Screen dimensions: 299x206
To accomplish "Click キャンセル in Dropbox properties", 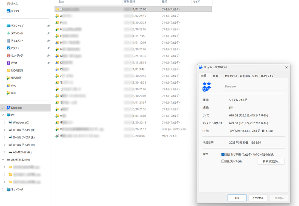I will point(258,198).
